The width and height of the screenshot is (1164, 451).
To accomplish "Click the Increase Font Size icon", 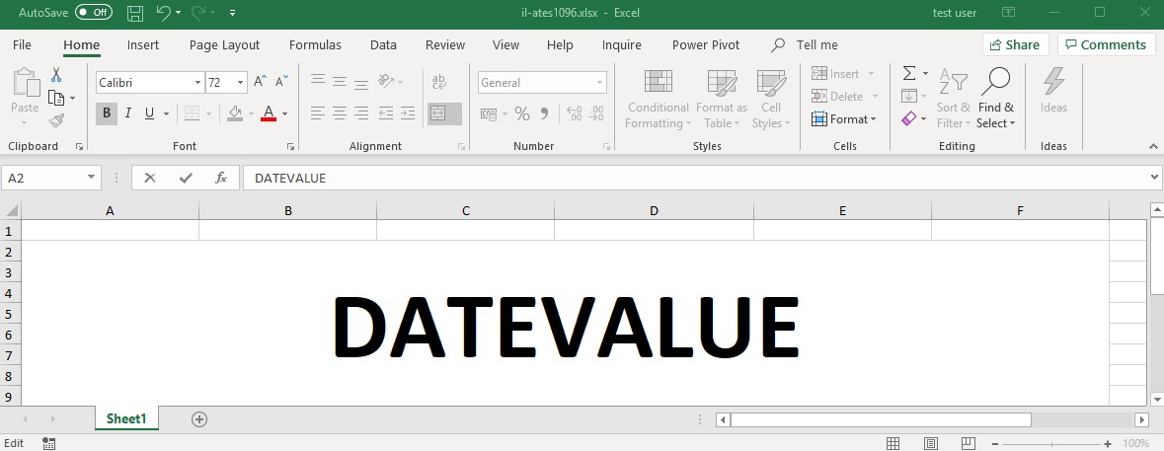I will [260, 83].
